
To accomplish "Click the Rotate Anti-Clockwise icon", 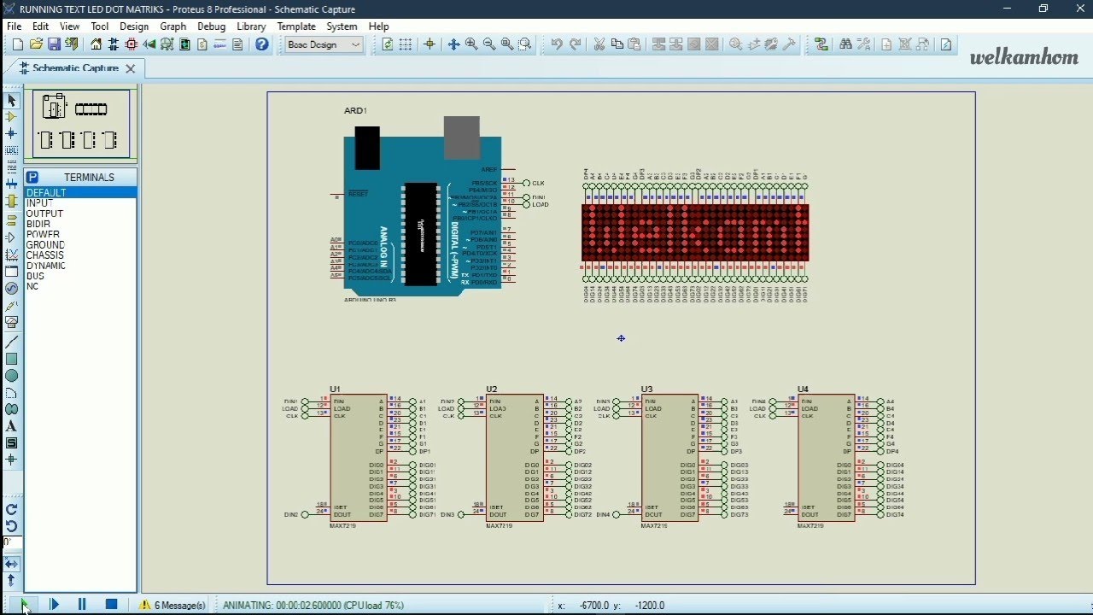I will pos(11,526).
